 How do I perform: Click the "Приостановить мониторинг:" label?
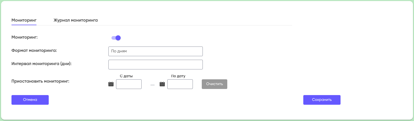pyautogui.click(x=40, y=81)
